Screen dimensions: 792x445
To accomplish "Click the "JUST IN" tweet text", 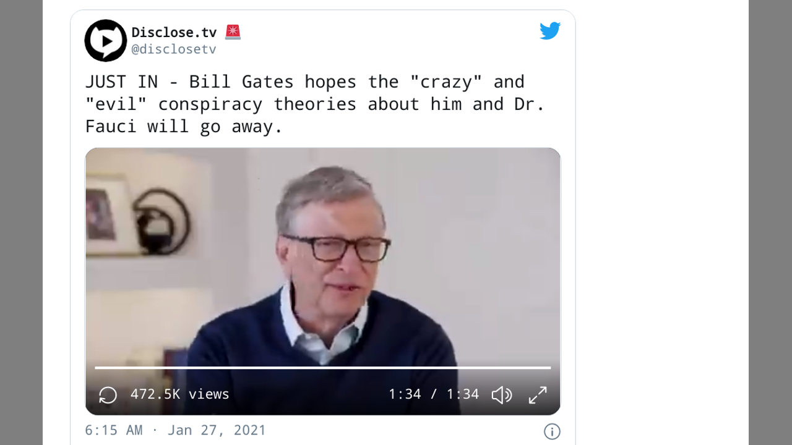I will click(x=121, y=82).
